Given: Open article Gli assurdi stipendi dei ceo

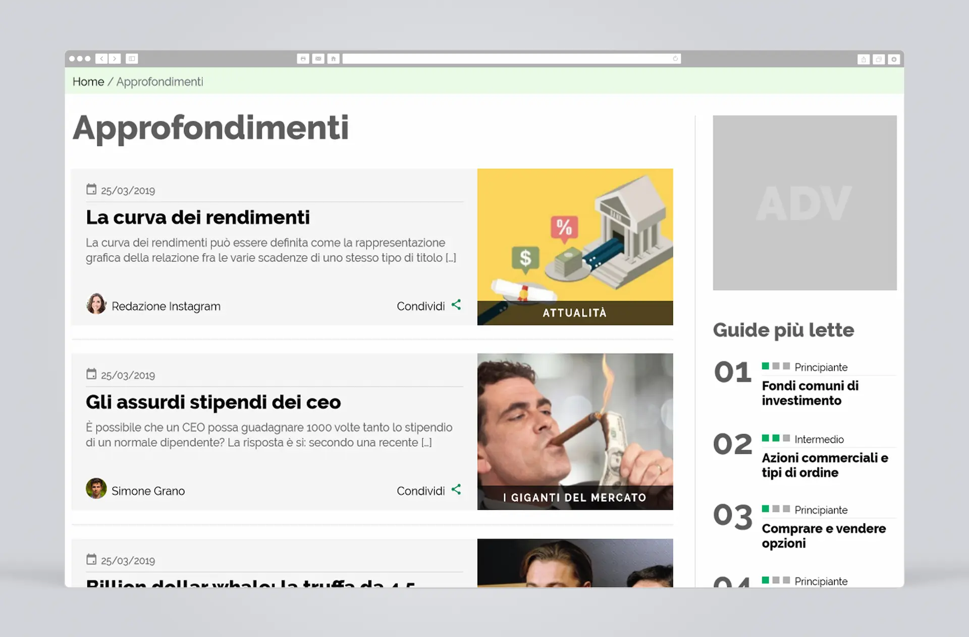Looking at the screenshot, I should coord(213,402).
